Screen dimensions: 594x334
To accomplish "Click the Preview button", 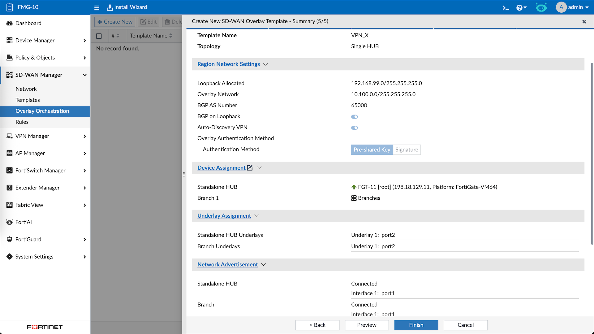I will coord(367,325).
